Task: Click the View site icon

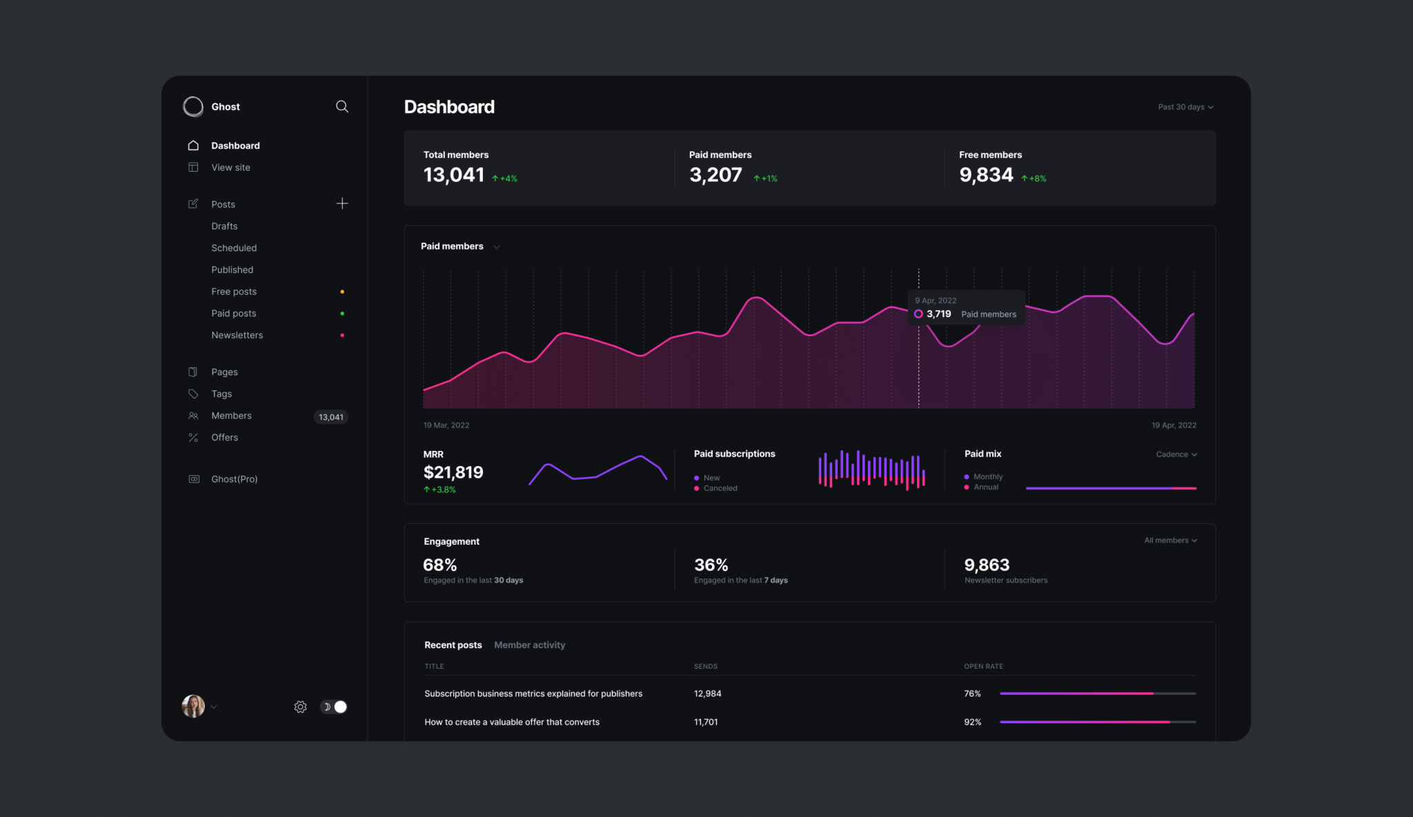Action: 193,167
